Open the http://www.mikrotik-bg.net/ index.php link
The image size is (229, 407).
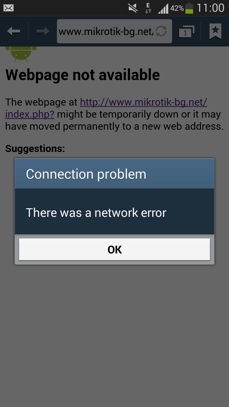tap(106, 108)
